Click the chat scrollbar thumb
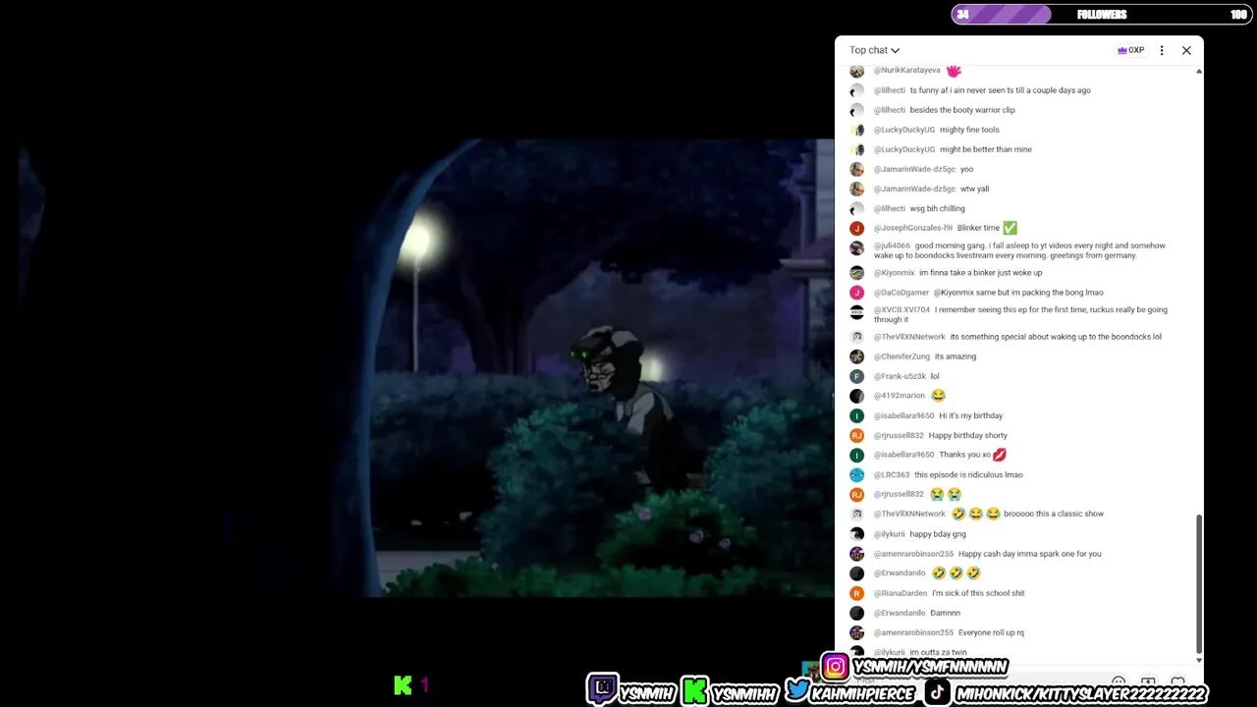1257x707 pixels. pyautogui.click(x=1199, y=583)
